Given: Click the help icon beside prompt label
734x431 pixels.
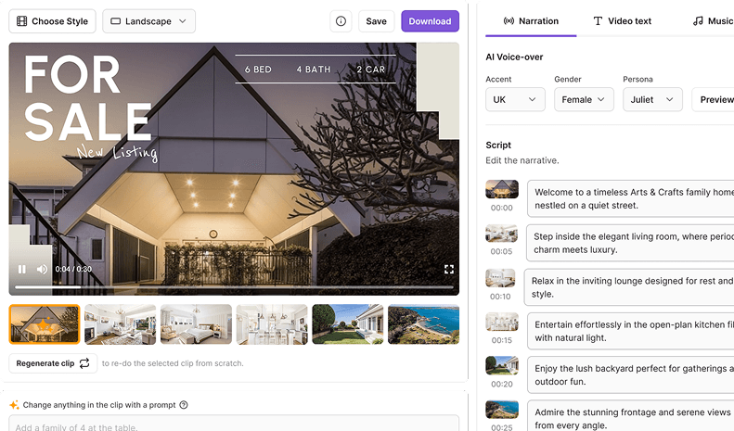Looking at the screenshot, I should pos(184,405).
